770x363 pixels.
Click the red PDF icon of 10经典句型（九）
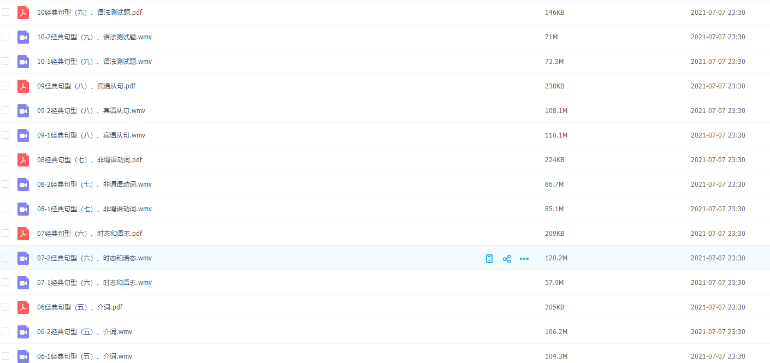23,13
